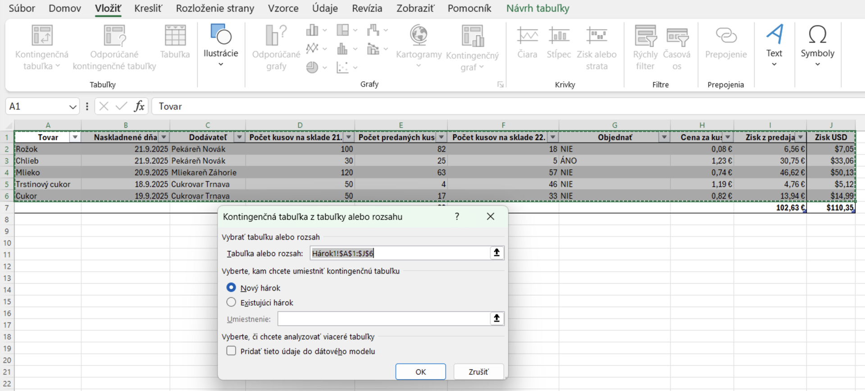Click the Zrušiť button
Image resolution: width=865 pixels, height=391 pixels.
tap(478, 372)
